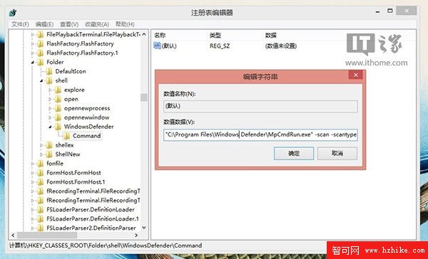This screenshot has width=428, height=259.
Task: Select the Command tree key
Action: [86, 136]
